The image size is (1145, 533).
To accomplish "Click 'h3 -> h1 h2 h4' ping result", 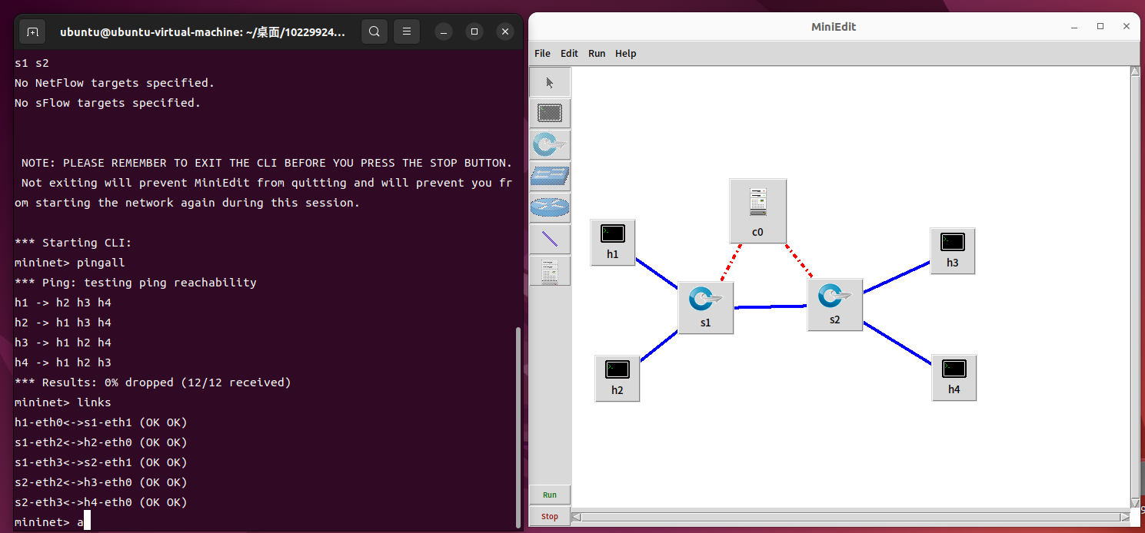I will [x=63, y=343].
